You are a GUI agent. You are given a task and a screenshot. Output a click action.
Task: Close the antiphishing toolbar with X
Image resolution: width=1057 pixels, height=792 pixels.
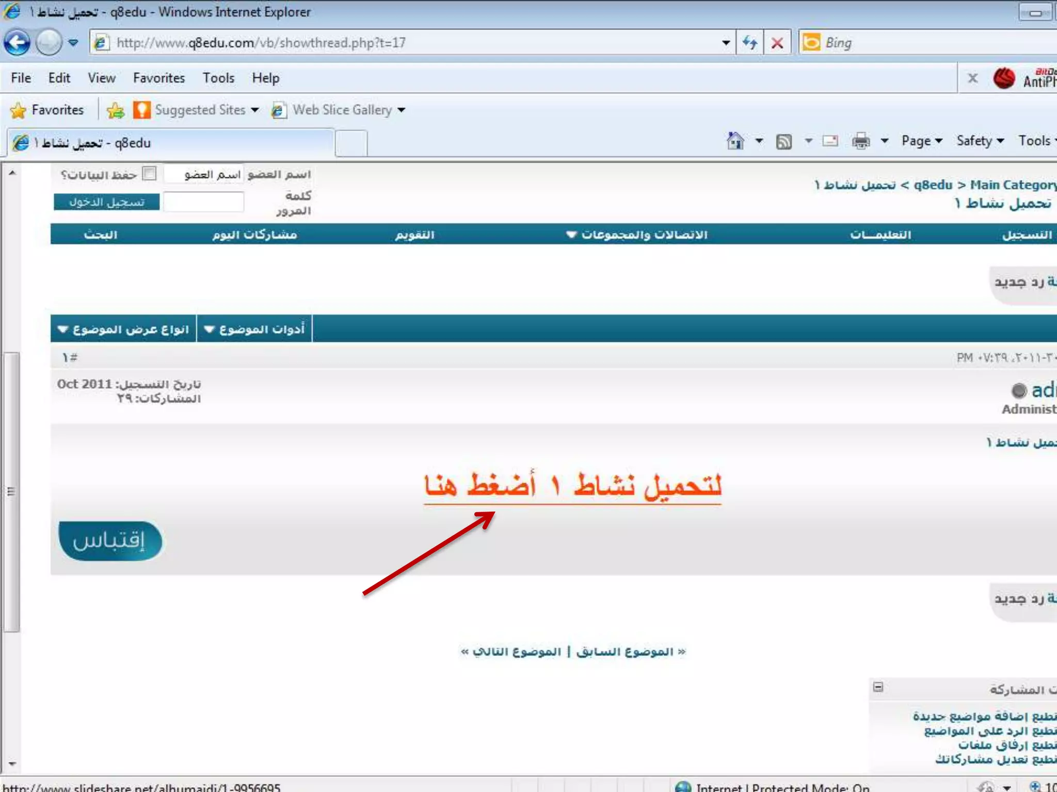tap(972, 78)
